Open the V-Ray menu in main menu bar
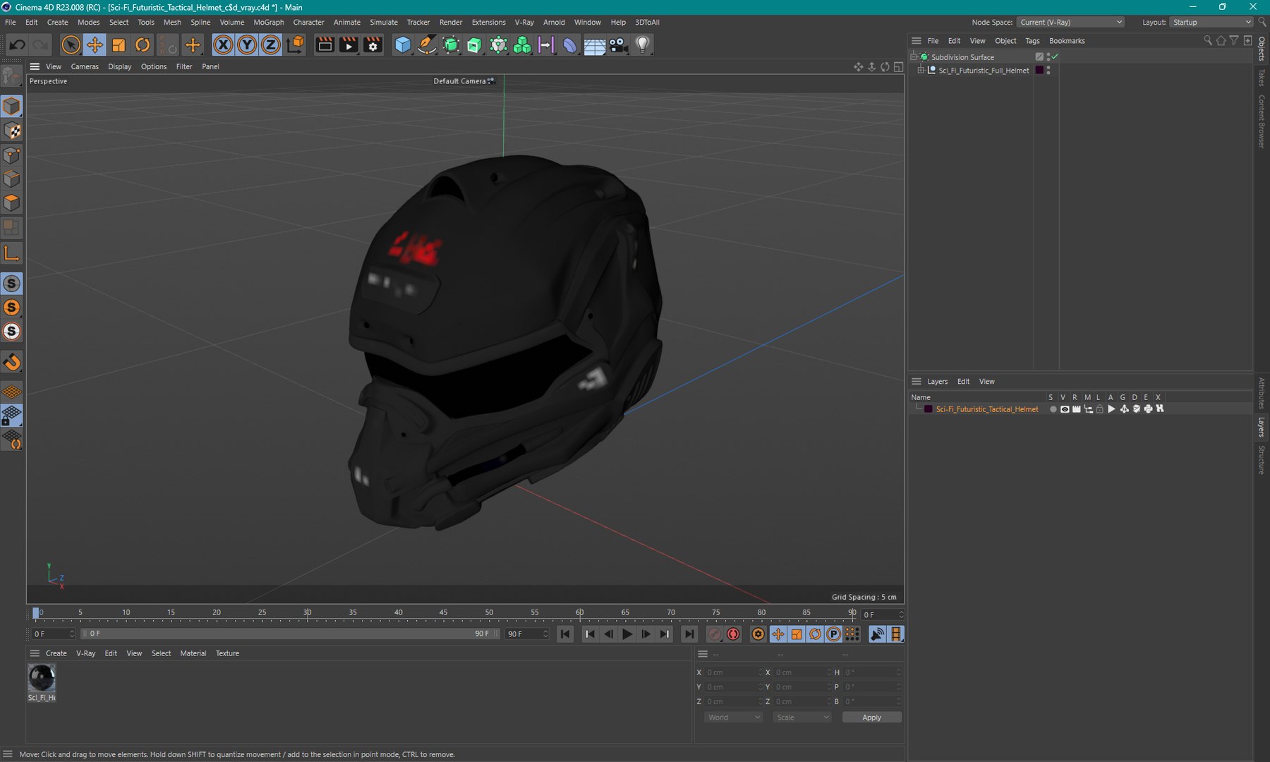 pyautogui.click(x=524, y=23)
